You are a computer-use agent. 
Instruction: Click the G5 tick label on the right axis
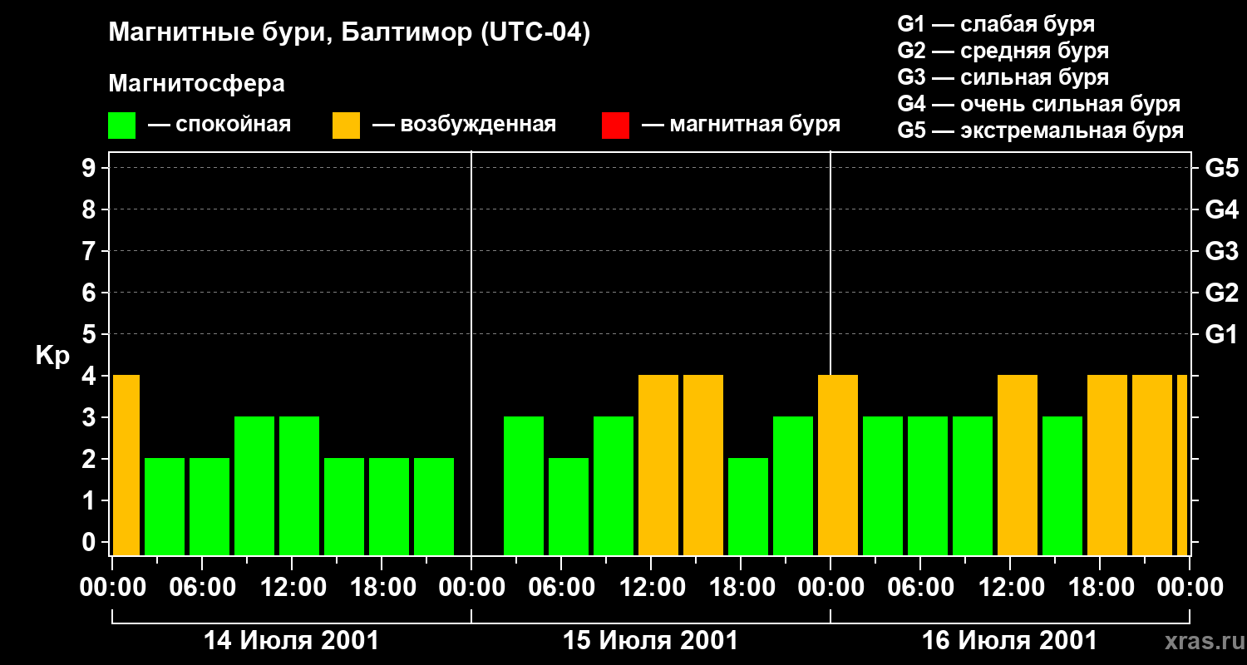point(1221,168)
